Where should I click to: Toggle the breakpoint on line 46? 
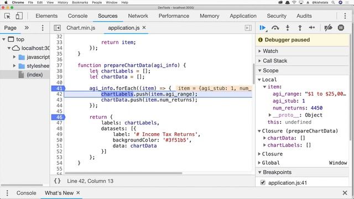pos(59,117)
